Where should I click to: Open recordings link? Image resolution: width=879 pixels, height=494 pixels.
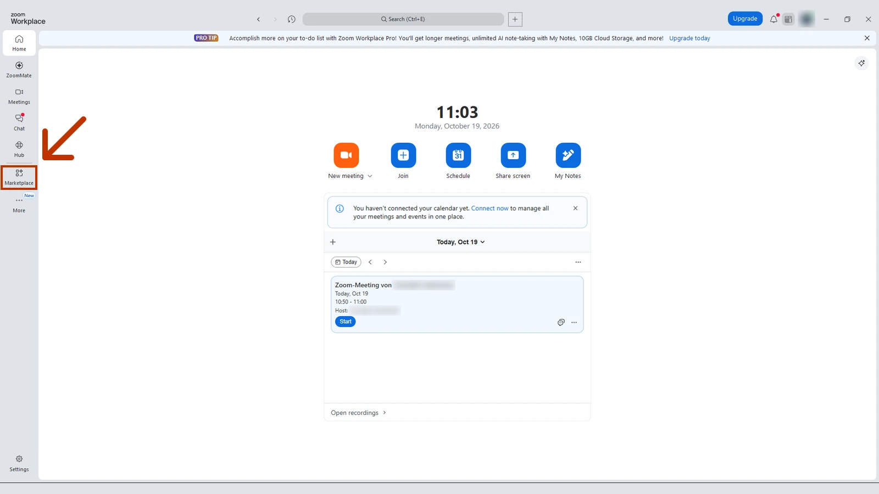358,413
